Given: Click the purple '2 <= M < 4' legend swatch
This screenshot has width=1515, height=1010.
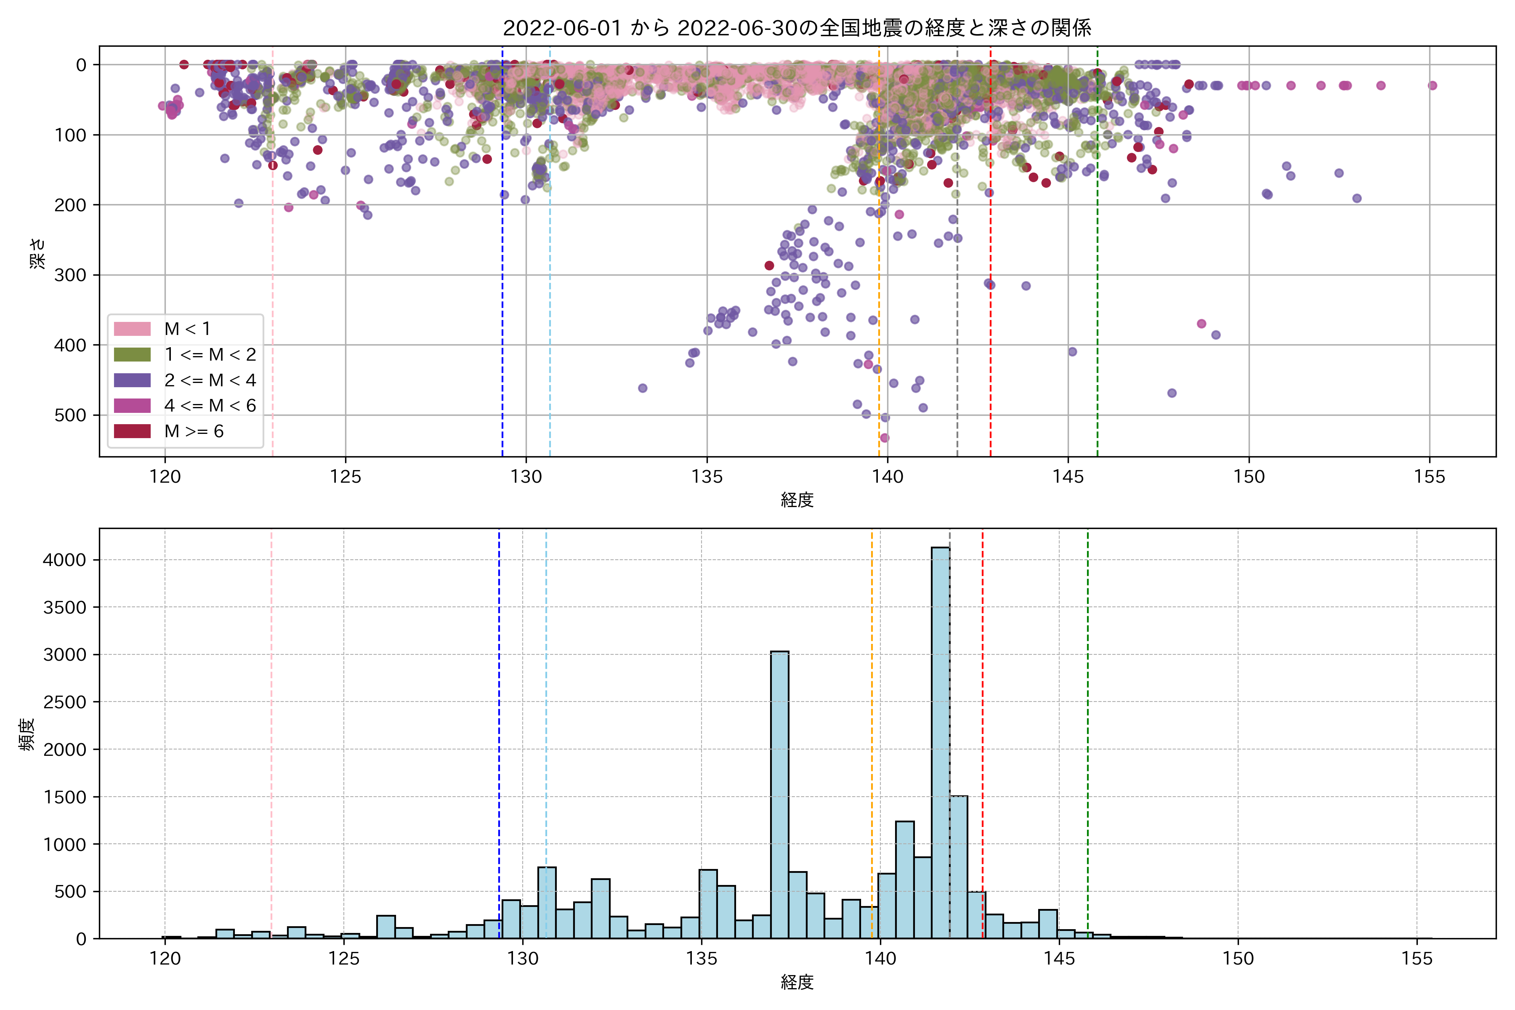Looking at the screenshot, I should tap(132, 380).
